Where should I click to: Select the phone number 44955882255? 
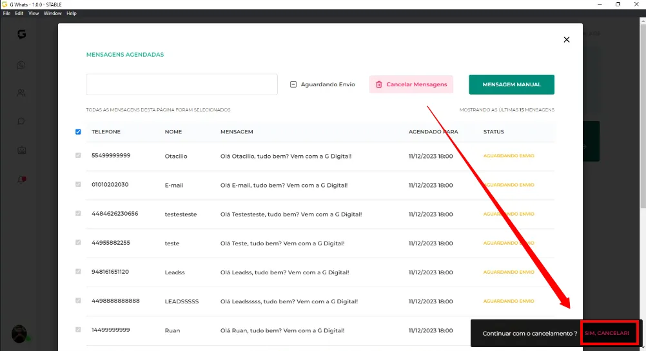coord(111,242)
